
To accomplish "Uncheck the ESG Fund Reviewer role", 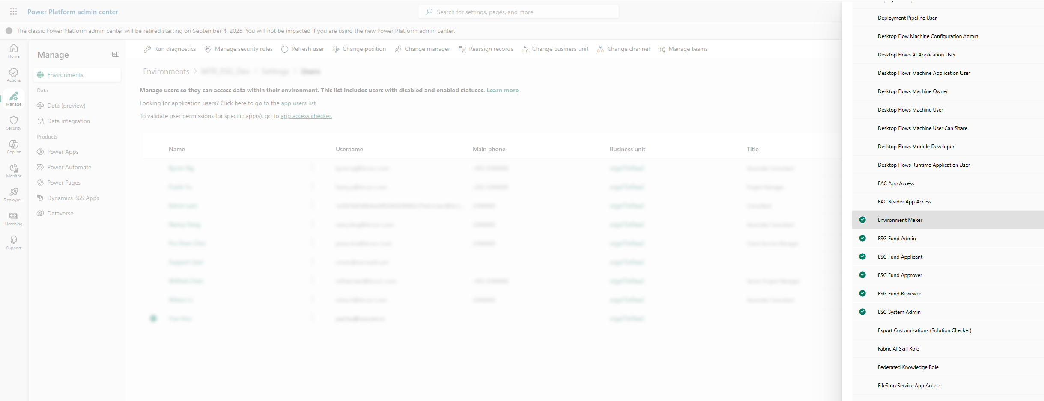I will (x=862, y=293).
